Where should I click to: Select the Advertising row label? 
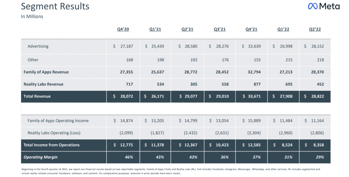pyautogui.click(x=38, y=46)
